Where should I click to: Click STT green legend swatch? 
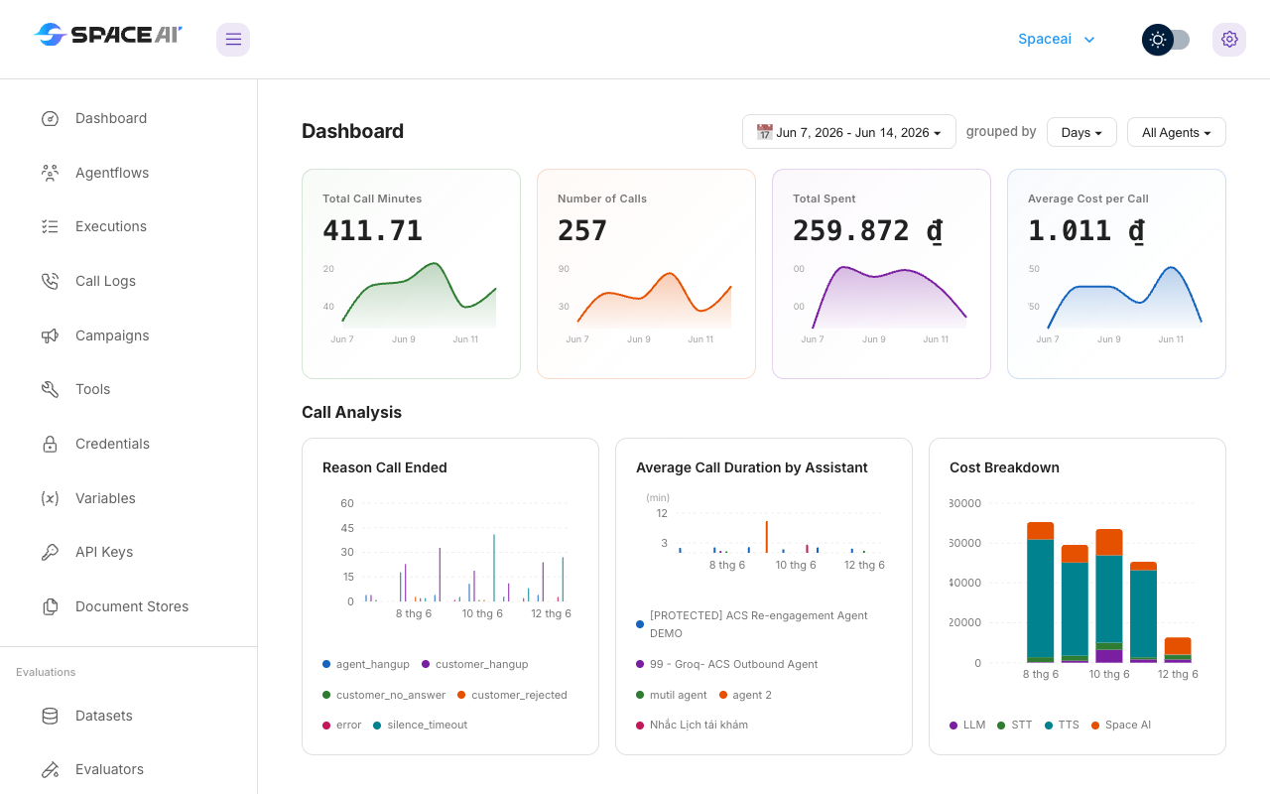coord(1001,726)
